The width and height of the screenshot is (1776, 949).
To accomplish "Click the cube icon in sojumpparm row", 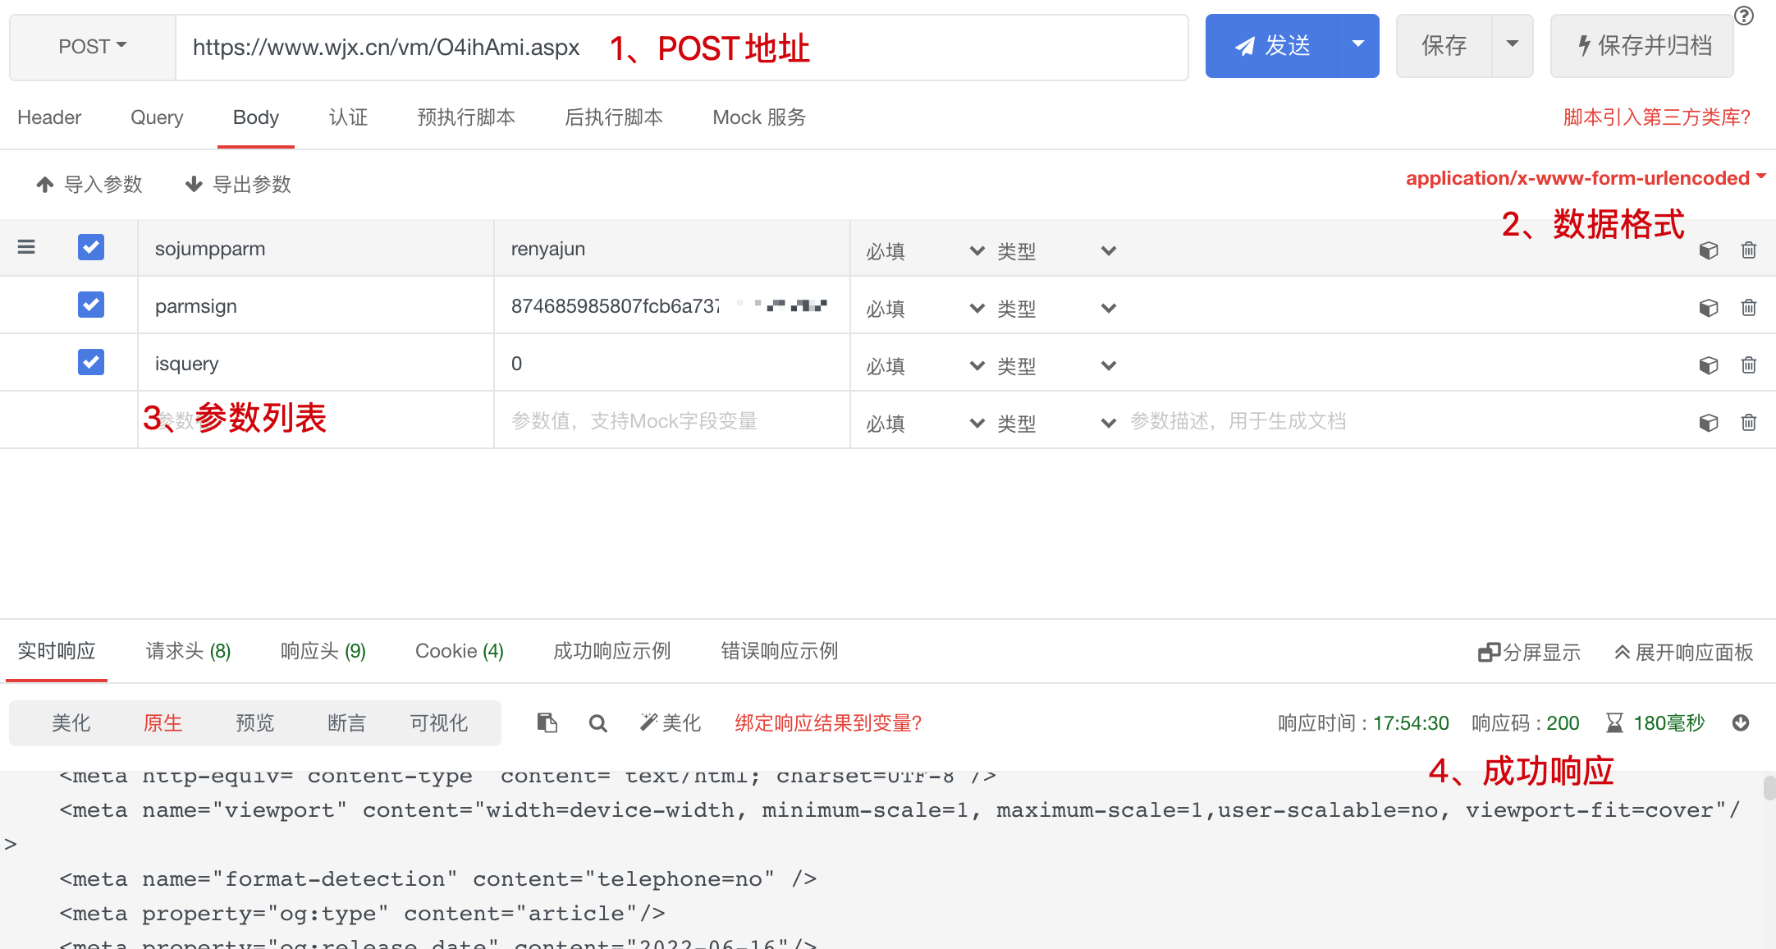I will 1709,250.
